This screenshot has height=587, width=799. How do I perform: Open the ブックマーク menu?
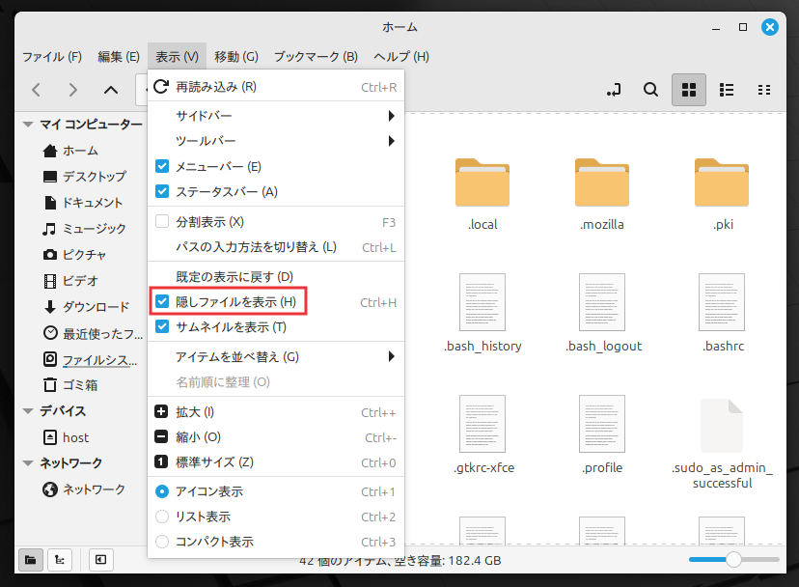[x=316, y=57]
